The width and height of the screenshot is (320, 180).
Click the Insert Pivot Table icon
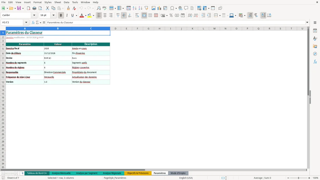click(165, 8)
